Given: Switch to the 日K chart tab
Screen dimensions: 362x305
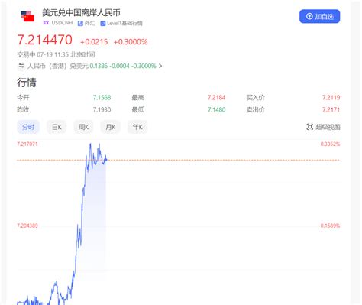Looking at the screenshot, I should (x=57, y=127).
